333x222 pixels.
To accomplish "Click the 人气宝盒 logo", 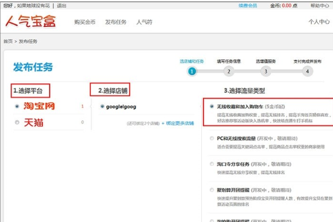I will point(31,21).
